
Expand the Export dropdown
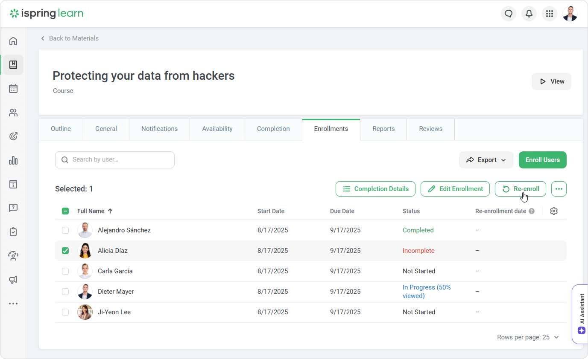click(x=486, y=160)
